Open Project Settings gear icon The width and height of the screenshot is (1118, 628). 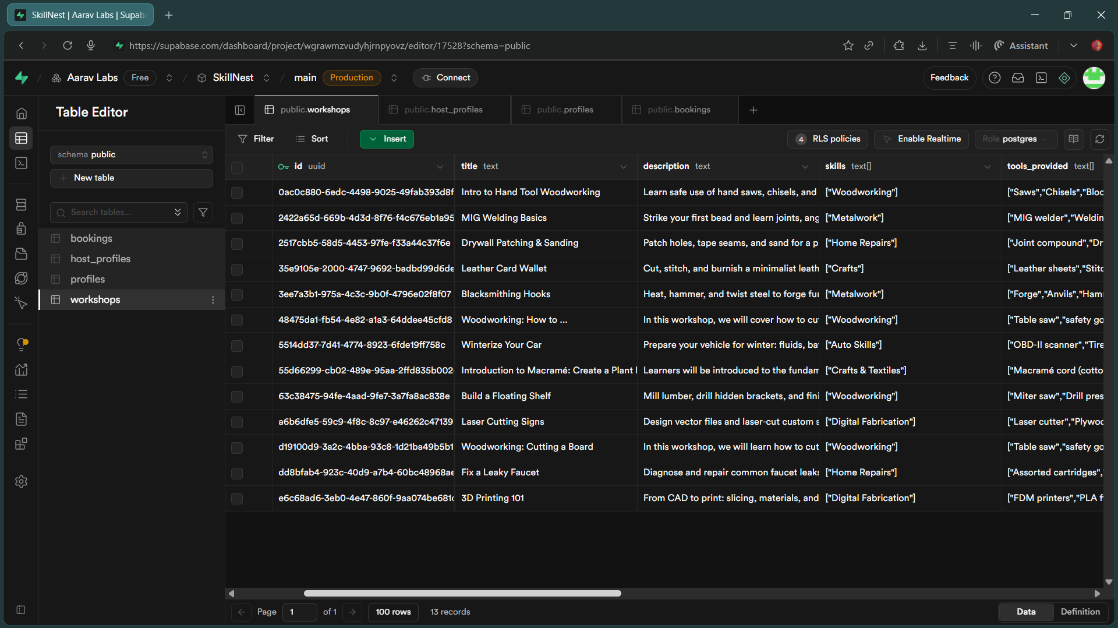(x=22, y=482)
